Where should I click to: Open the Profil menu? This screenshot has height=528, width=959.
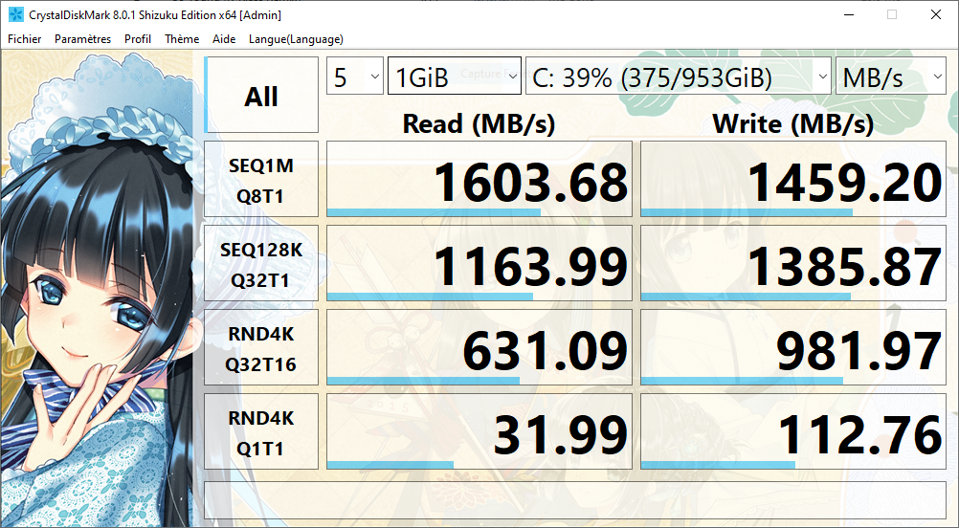[138, 39]
